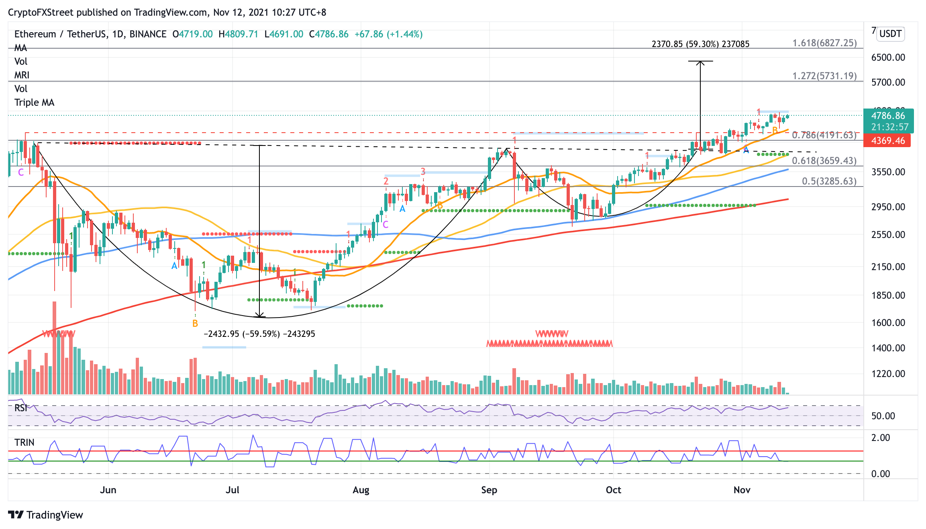The image size is (926, 529).
Task: Click the Jun label on time axis
Action: click(108, 490)
